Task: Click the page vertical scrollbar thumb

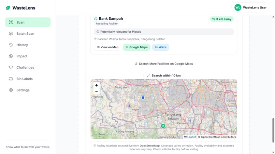Action: tap(273, 130)
